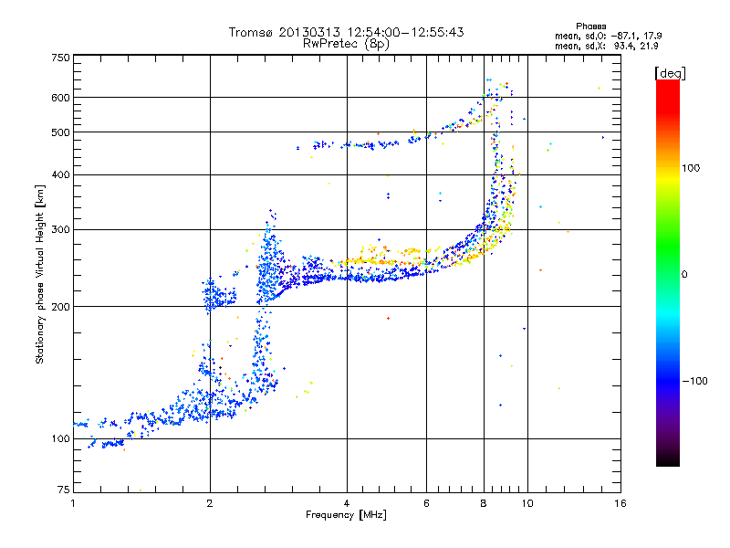Click the isolated red point near 5 MHz, 190 km
Screen dimensions: 730x548
tap(389, 318)
